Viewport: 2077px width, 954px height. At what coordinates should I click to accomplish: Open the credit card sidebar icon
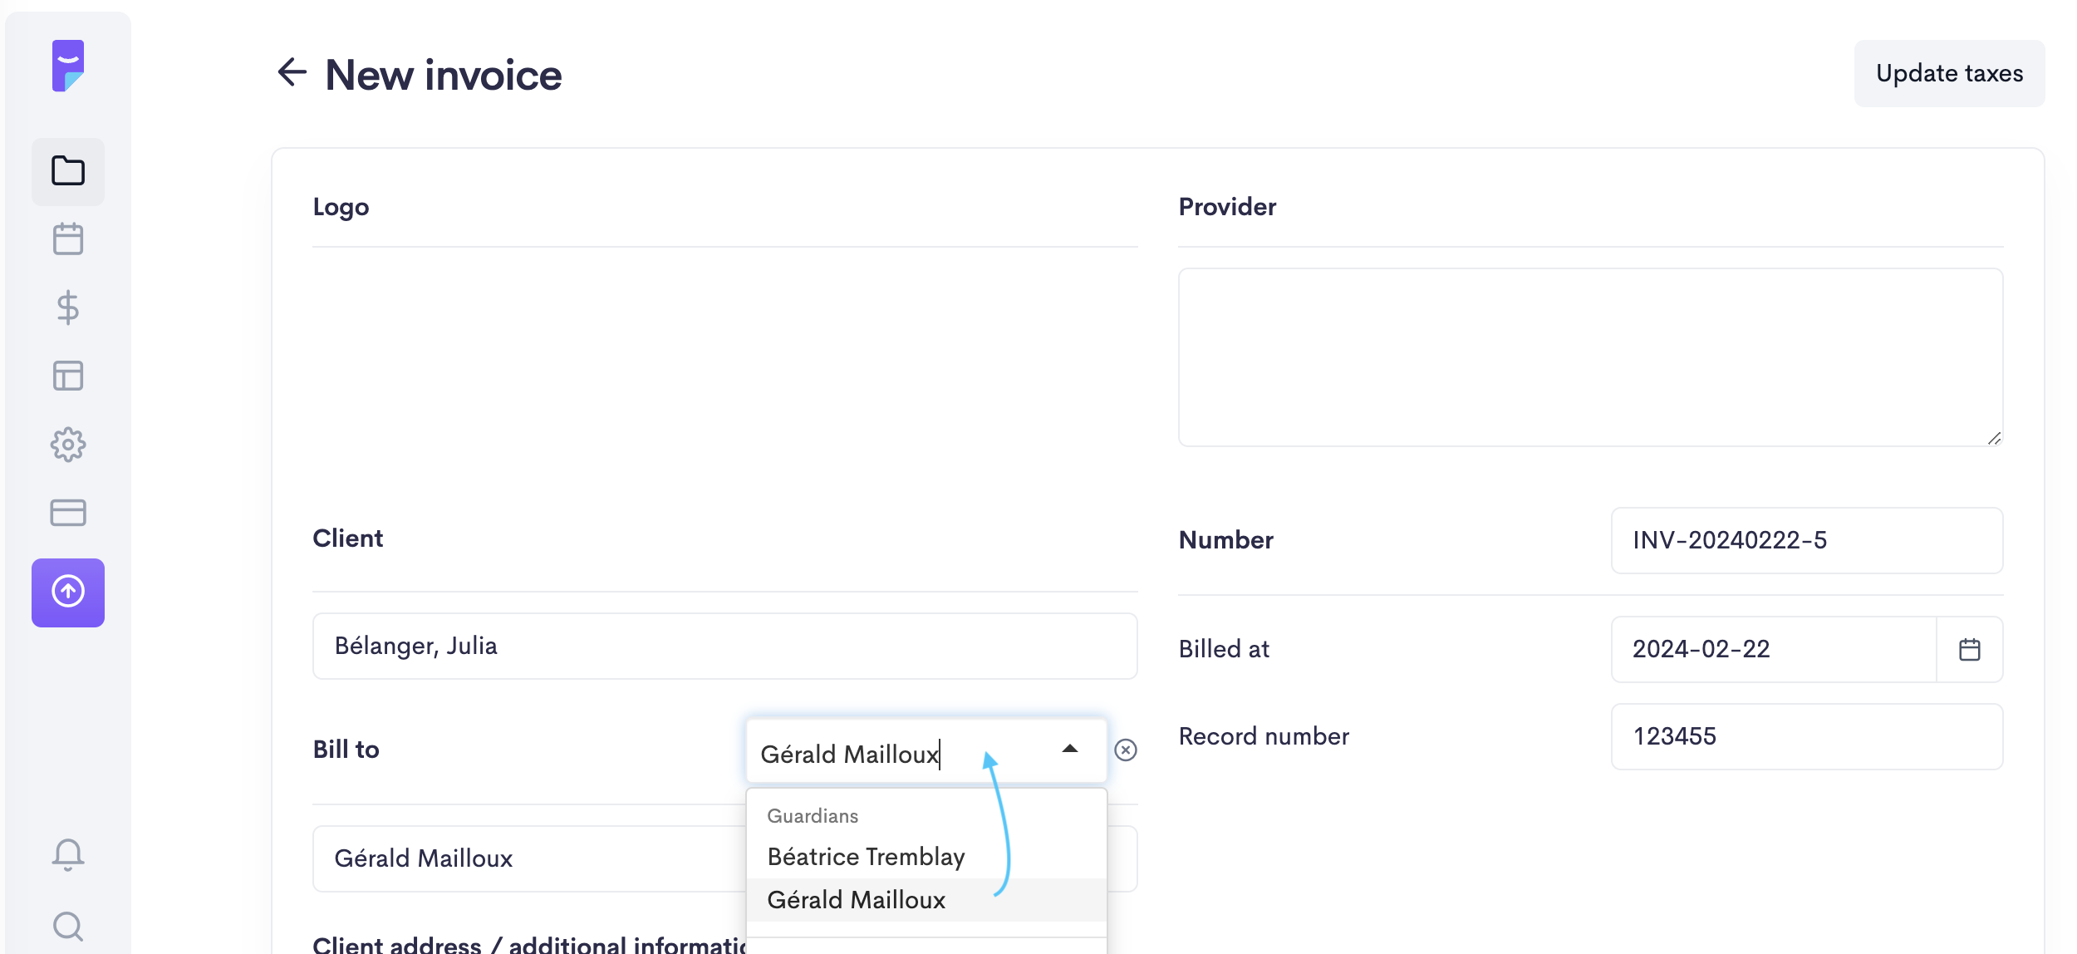click(x=68, y=513)
